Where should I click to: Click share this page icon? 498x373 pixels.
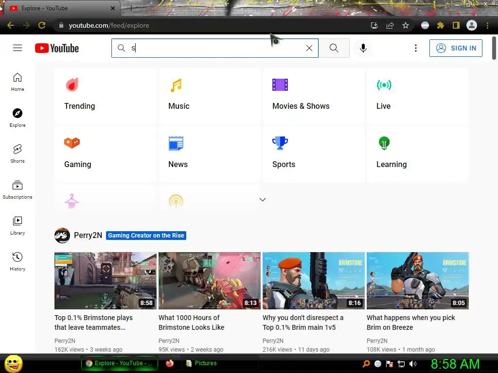click(x=390, y=25)
